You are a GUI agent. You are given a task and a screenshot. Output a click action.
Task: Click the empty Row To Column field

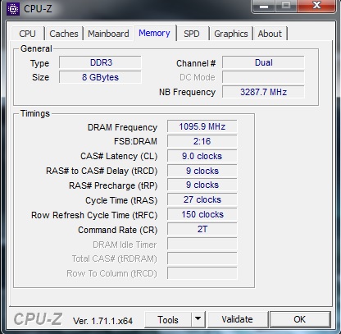(202, 273)
